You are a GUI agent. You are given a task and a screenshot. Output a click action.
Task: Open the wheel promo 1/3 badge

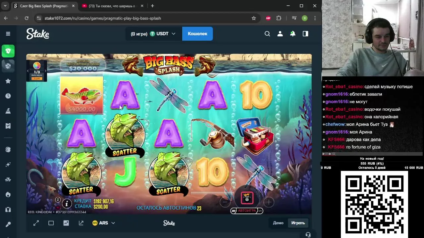[37, 71]
